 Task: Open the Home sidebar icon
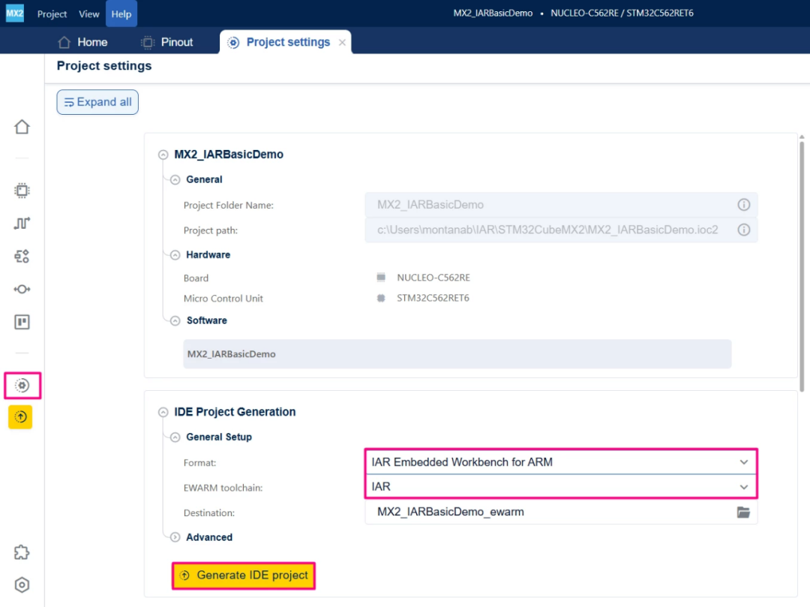tap(22, 127)
